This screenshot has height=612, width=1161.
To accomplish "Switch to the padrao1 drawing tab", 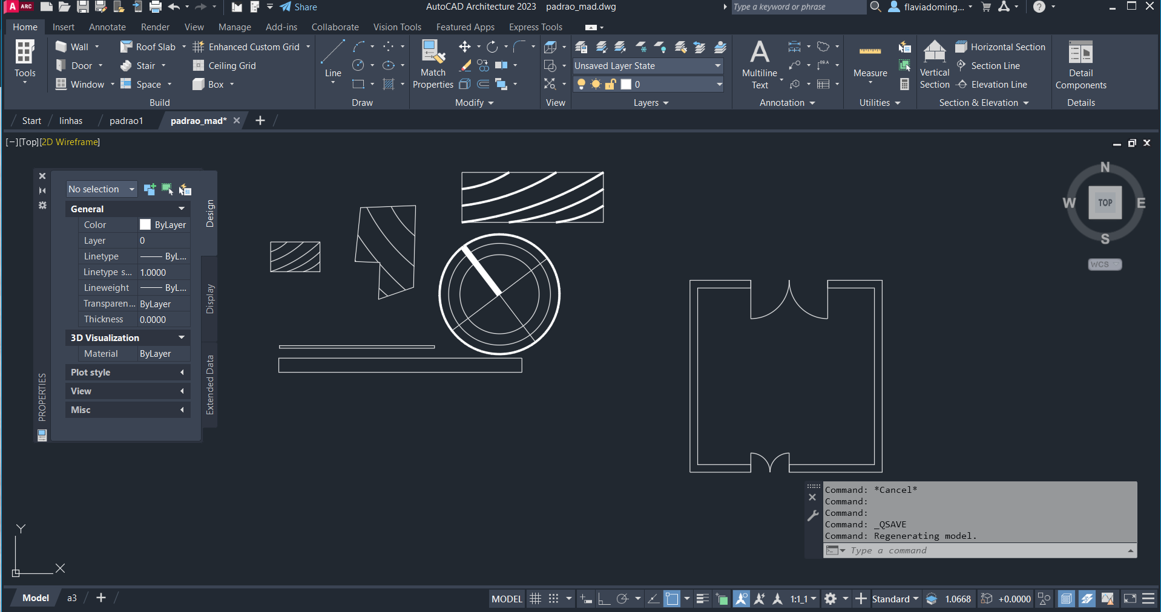I will (126, 121).
